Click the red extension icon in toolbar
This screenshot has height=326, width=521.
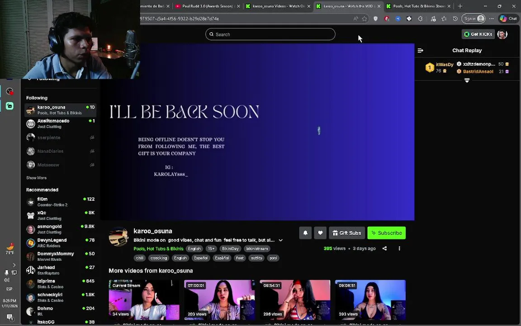coord(386,19)
